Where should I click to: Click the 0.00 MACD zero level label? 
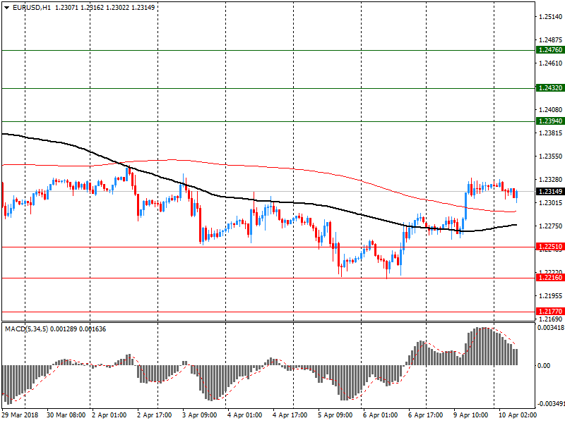point(544,365)
